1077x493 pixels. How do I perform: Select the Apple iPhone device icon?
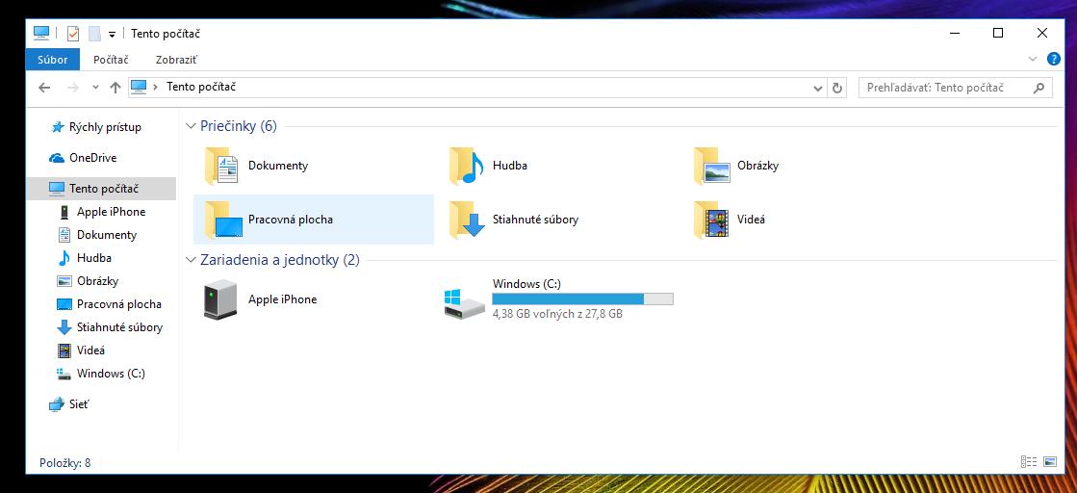coord(221,299)
